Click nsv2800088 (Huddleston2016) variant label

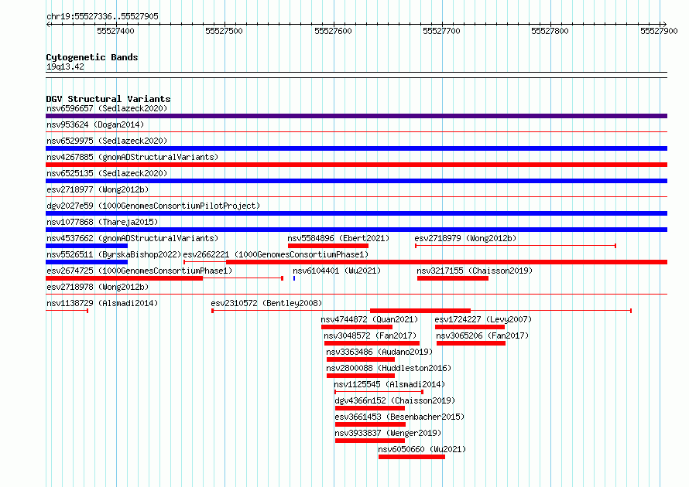point(389,368)
